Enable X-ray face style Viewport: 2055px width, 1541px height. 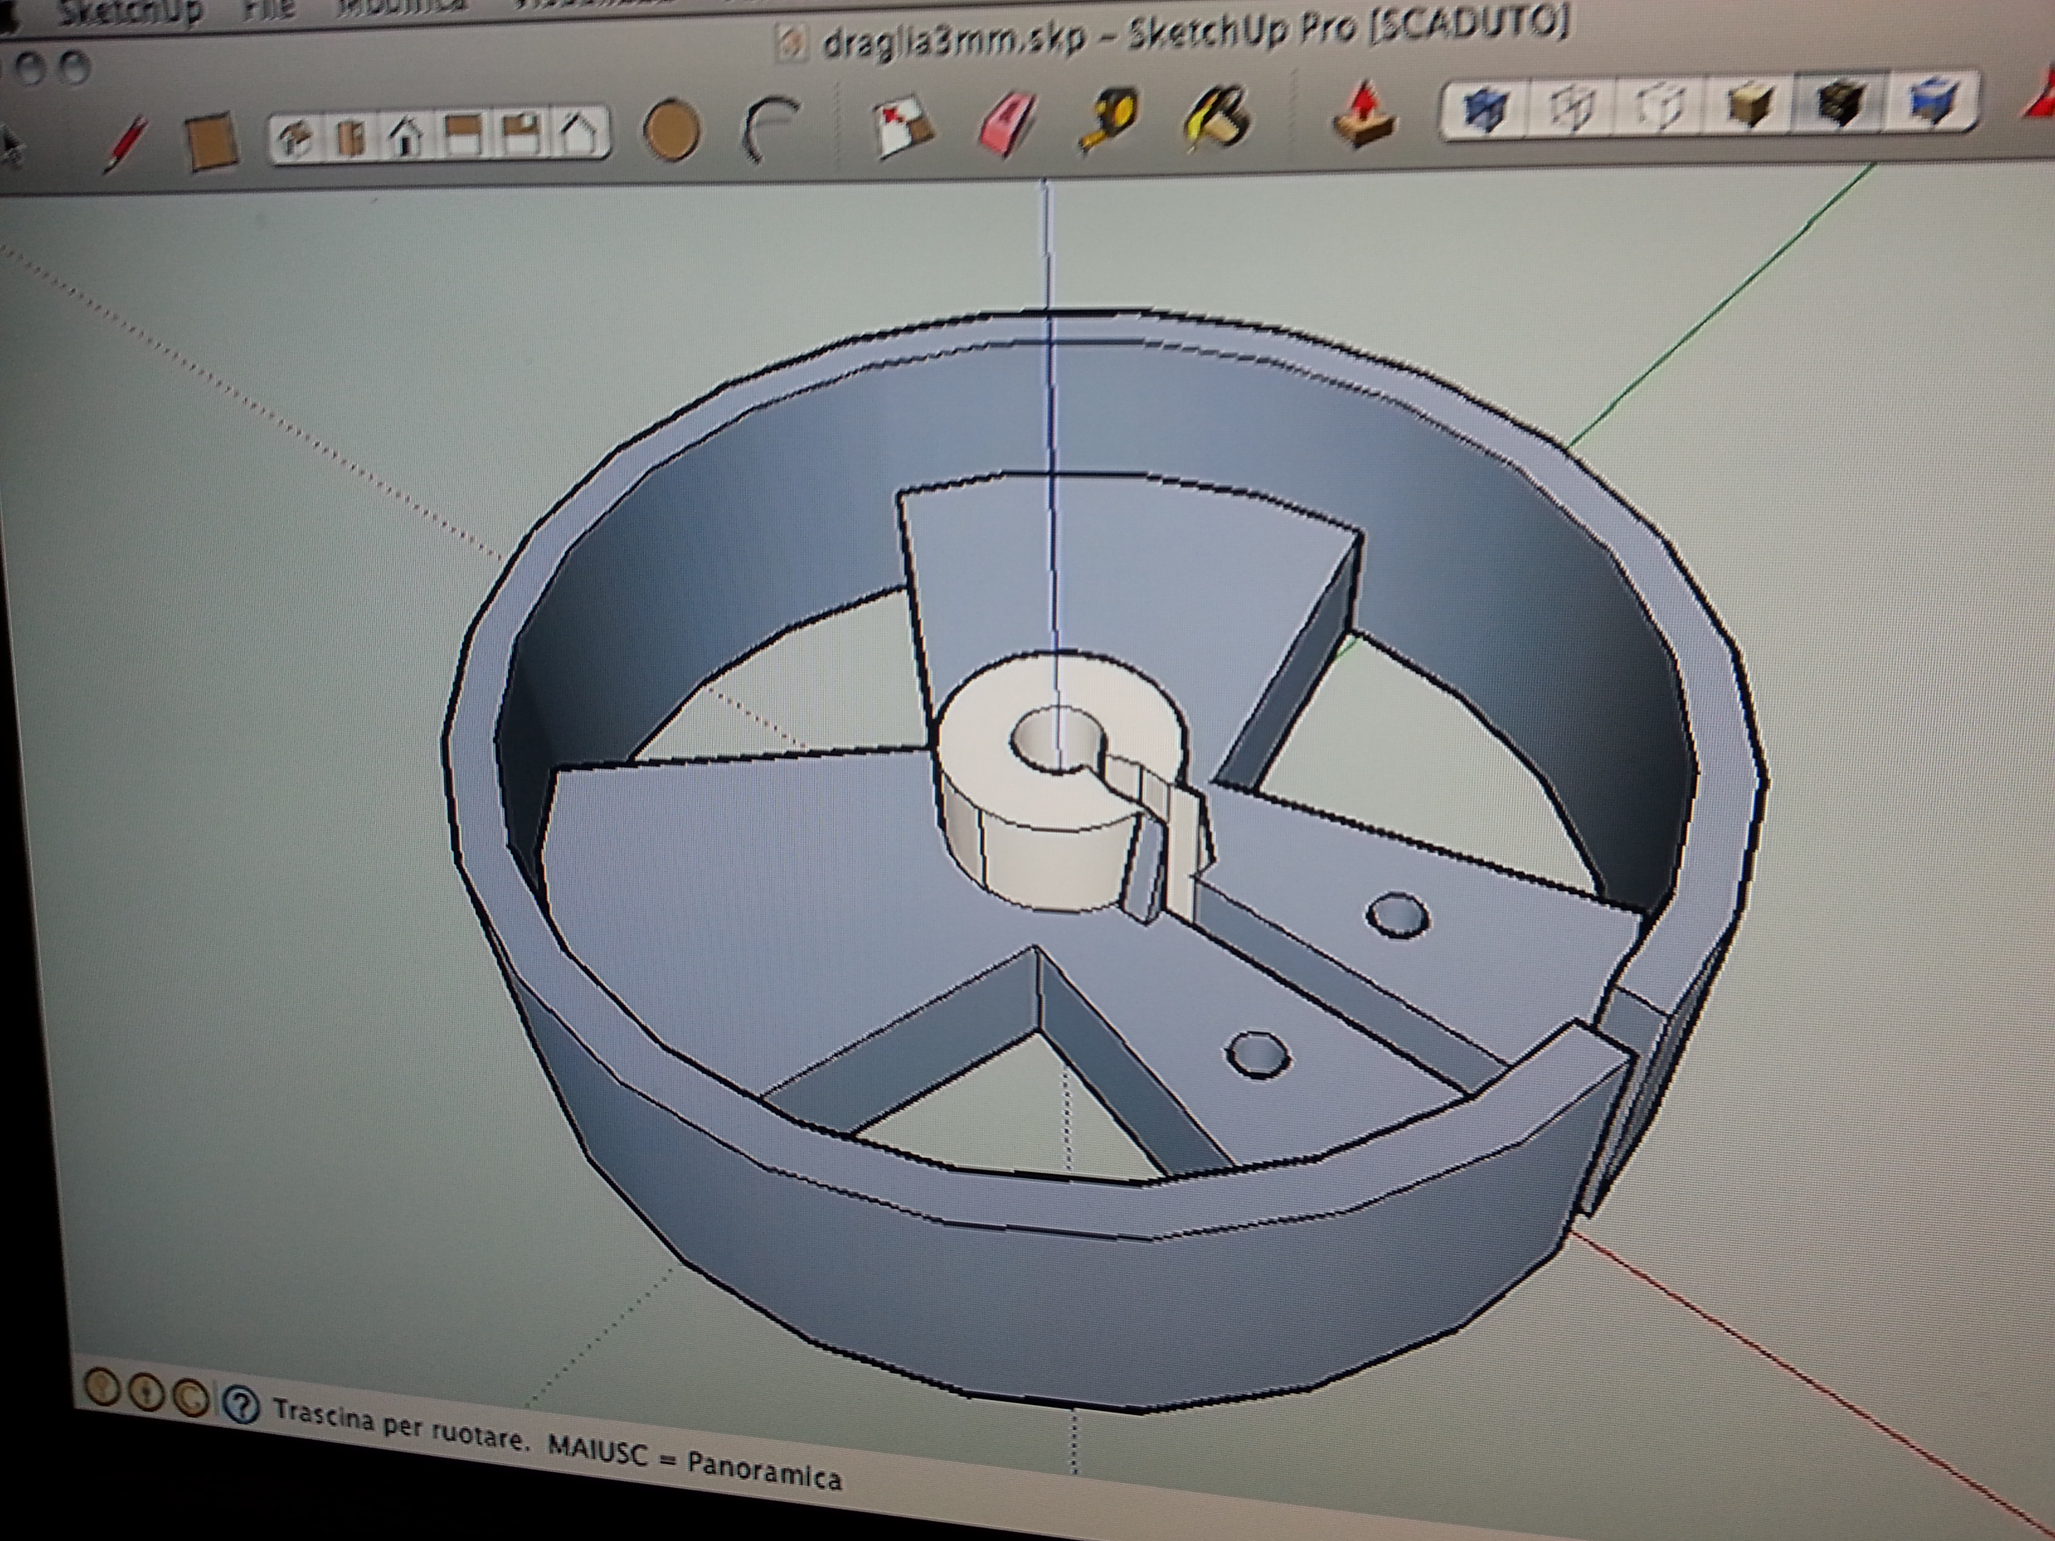coord(1486,111)
